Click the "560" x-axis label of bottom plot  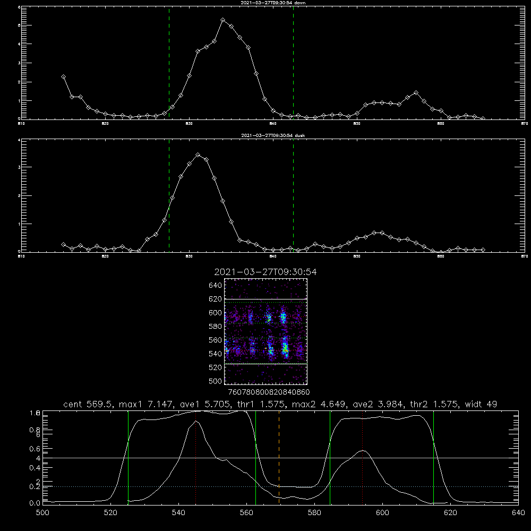pyautogui.click(x=246, y=513)
